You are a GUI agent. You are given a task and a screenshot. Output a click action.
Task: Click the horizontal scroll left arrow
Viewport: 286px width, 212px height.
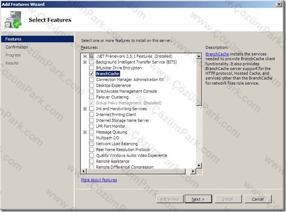click(x=84, y=171)
